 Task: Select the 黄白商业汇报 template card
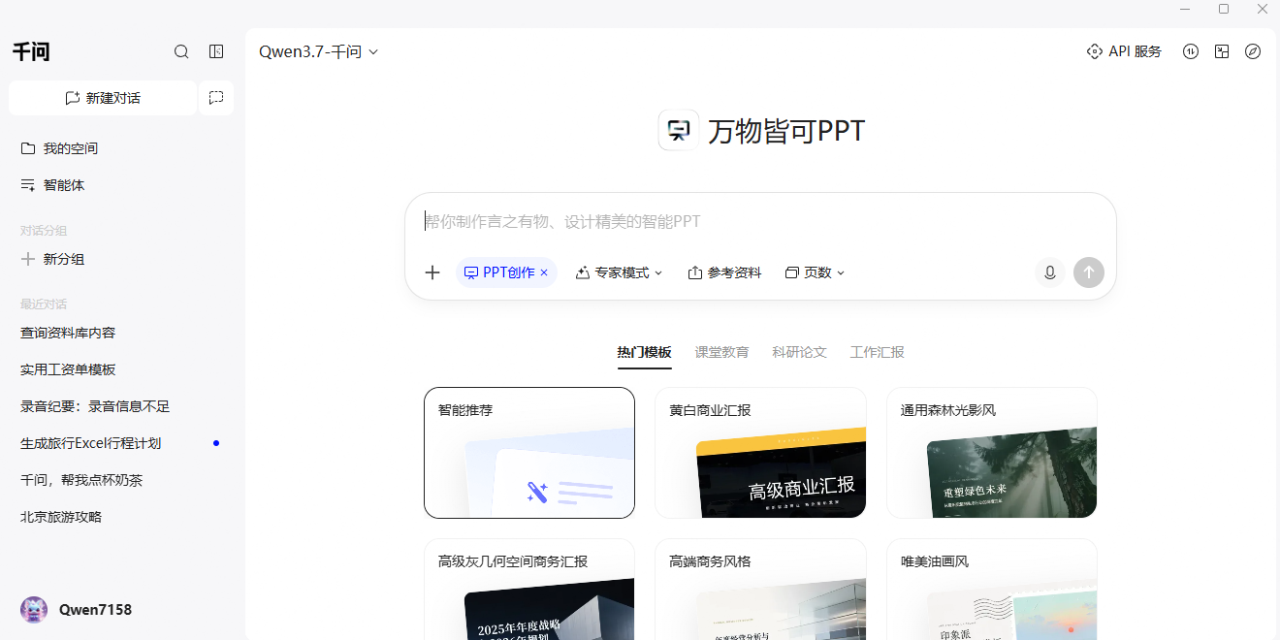pos(760,453)
